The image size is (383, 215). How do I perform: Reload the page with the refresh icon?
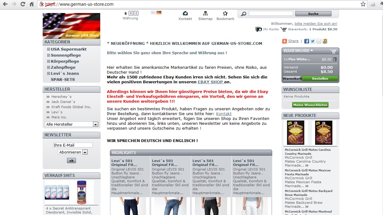(23, 4)
